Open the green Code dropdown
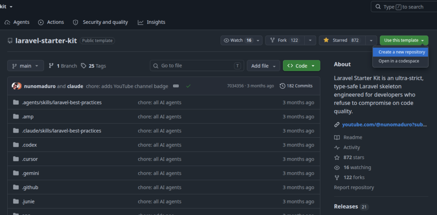Image resolution: width=437 pixels, height=215 pixels. [x=302, y=66]
